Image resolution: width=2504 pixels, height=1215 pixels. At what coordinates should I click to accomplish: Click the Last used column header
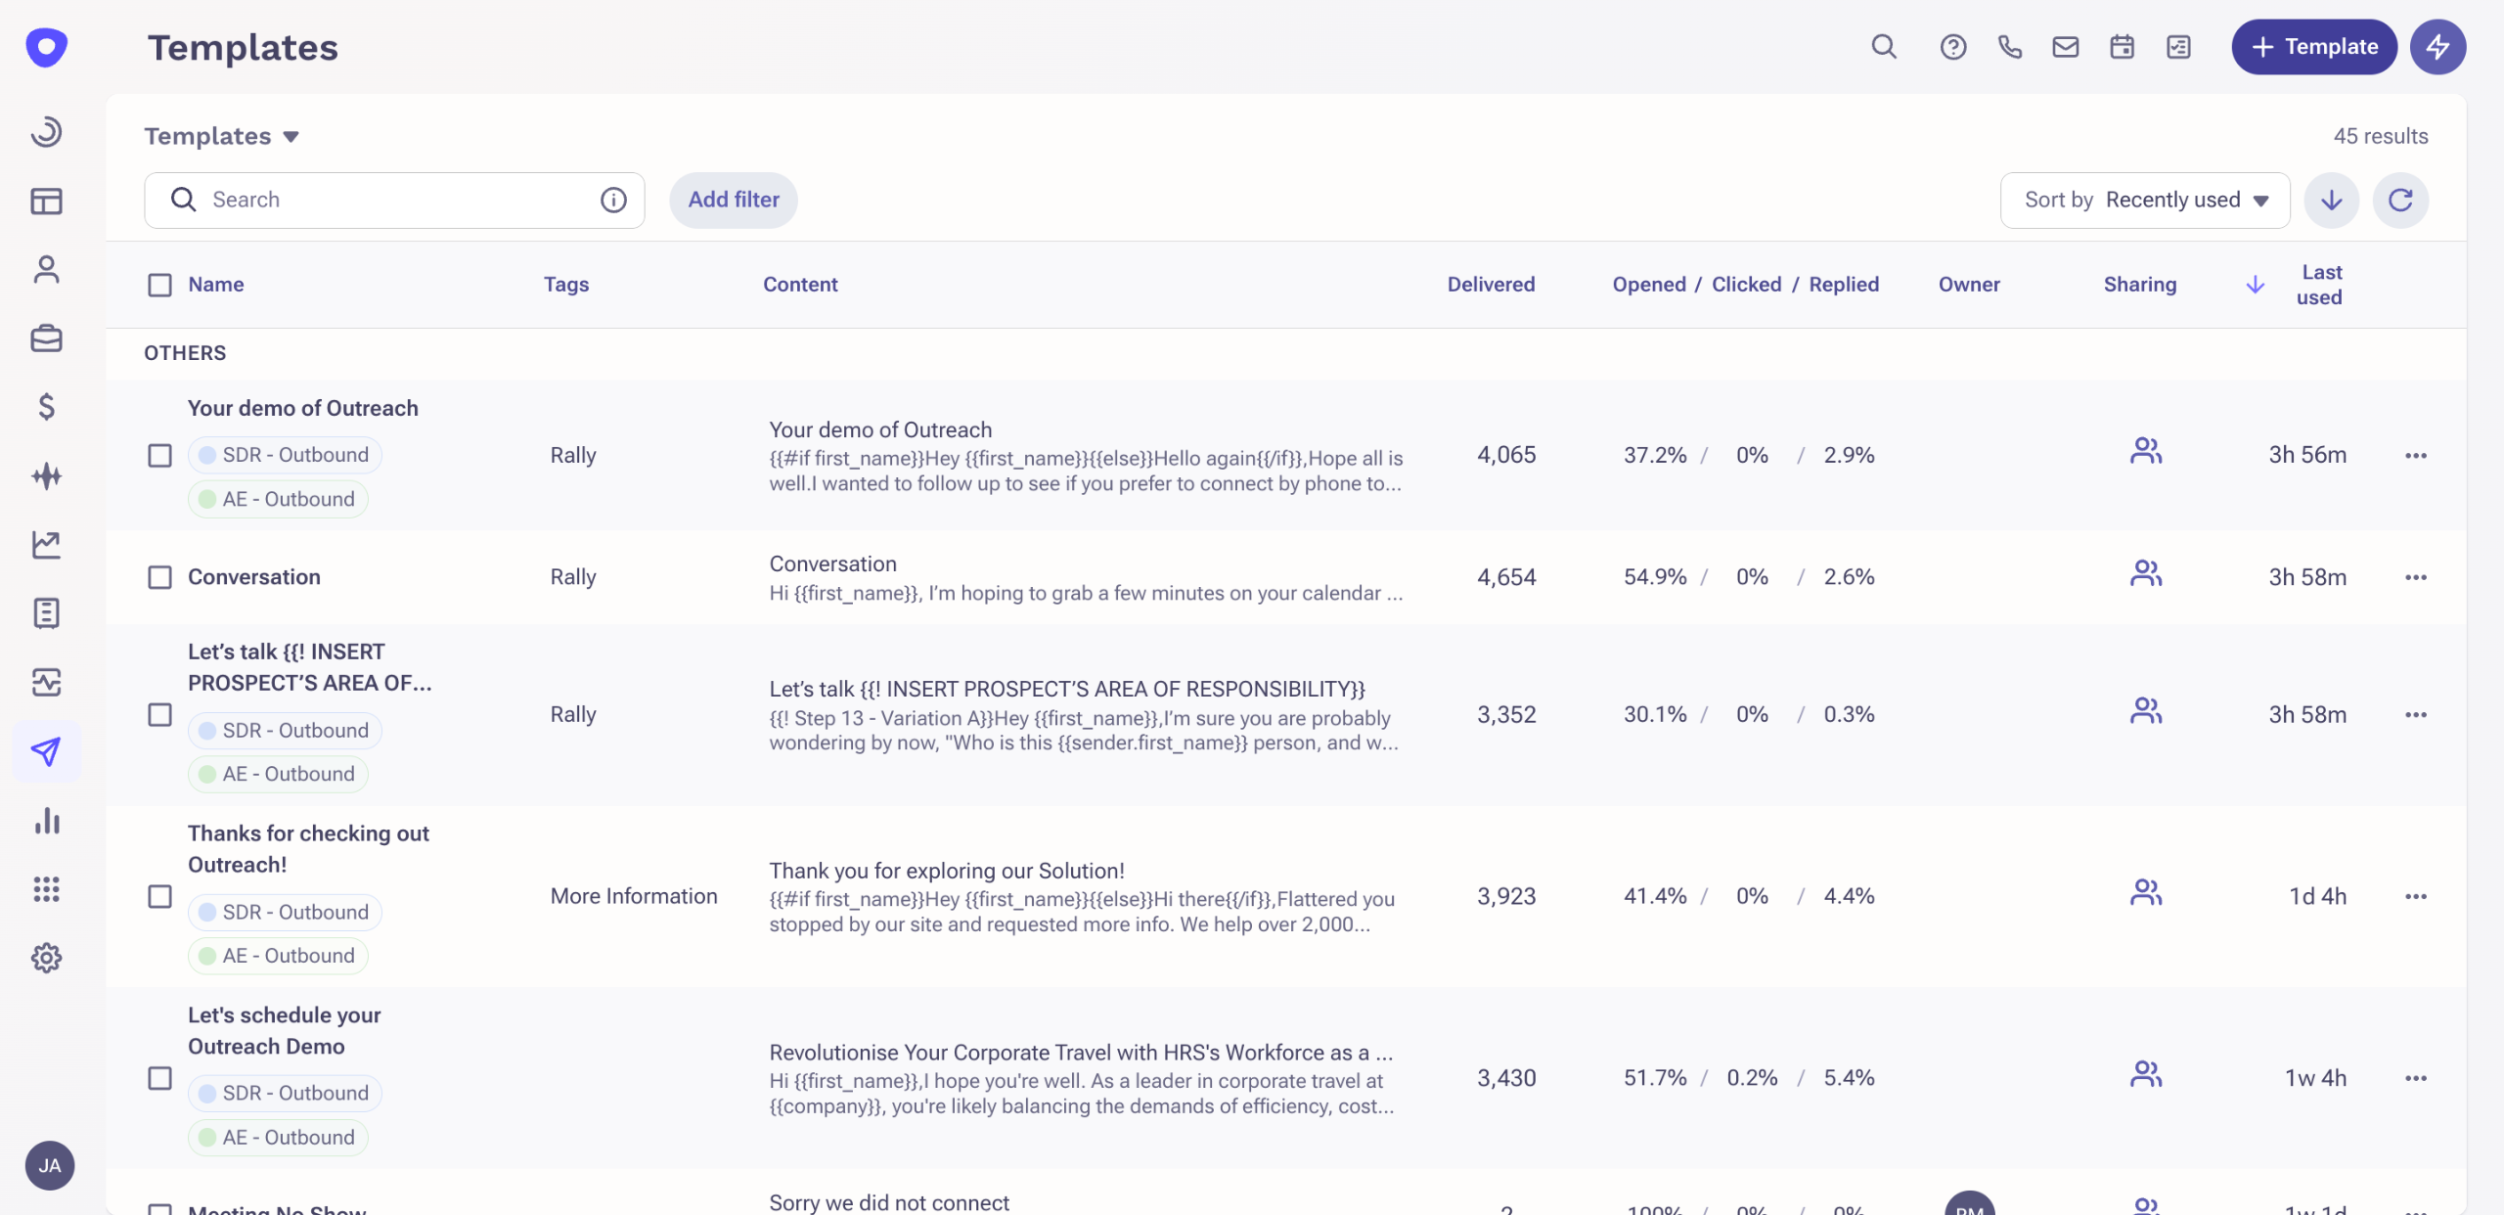2318,285
